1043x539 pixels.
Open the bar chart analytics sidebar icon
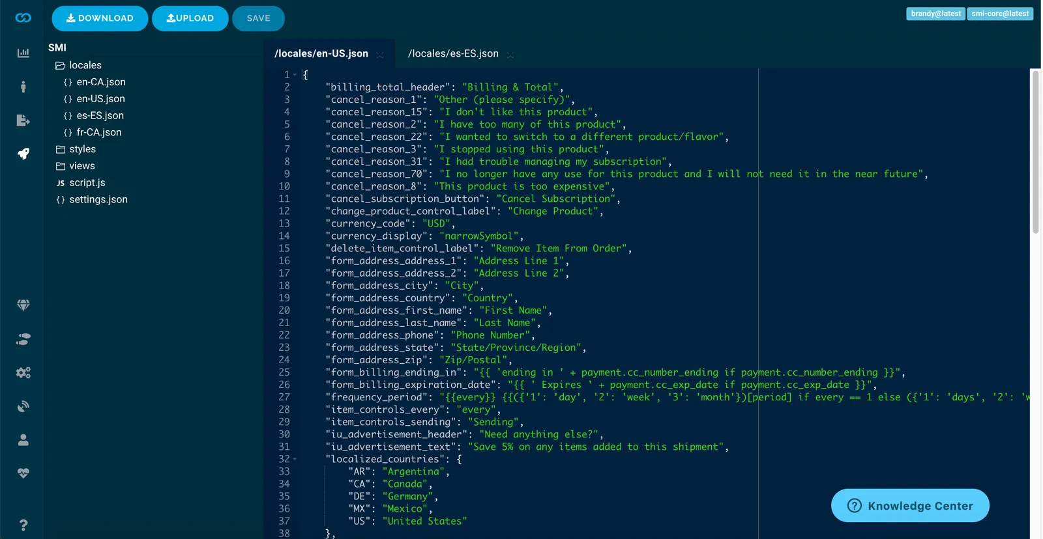(23, 53)
